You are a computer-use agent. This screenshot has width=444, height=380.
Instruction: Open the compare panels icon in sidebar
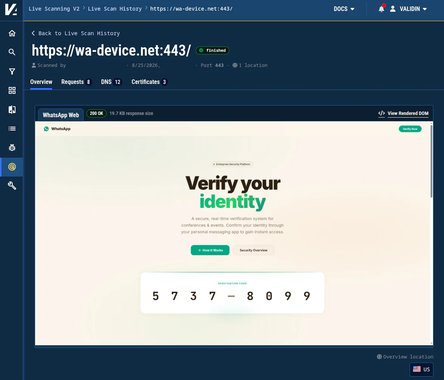tap(12, 110)
